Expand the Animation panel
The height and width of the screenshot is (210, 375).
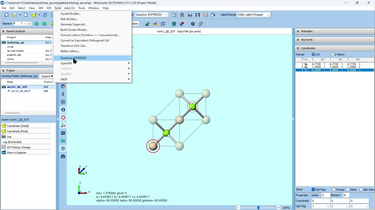click(x=298, y=31)
